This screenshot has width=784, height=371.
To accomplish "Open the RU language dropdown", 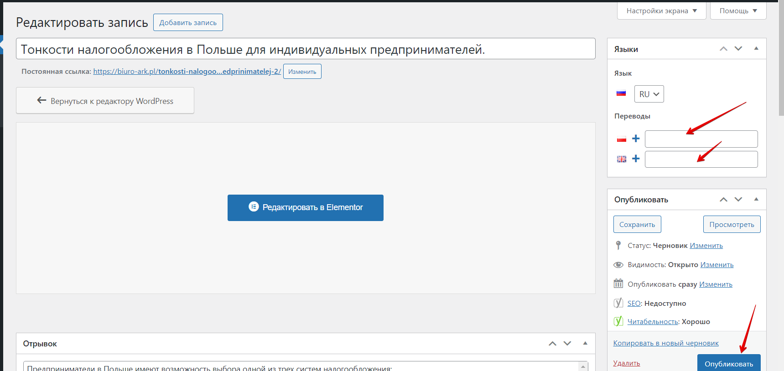I will pyautogui.click(x=649, y=94).
